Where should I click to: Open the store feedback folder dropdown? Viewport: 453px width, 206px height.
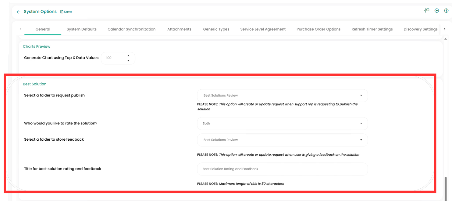tap(282, 140)
